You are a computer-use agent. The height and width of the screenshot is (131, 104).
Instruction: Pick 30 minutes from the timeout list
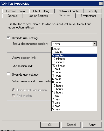click(74, 65)
